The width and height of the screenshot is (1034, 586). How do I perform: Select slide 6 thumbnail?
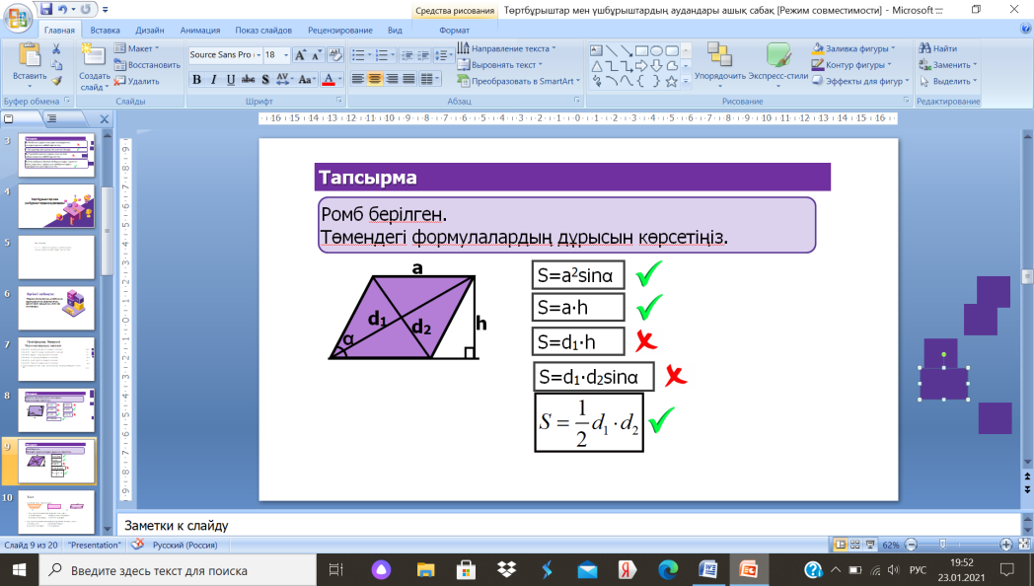pos(56,308)
